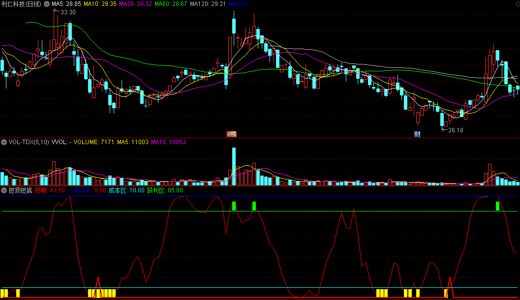Click the 26.18 low price label
520x300 pixels.
coord(456,130)
